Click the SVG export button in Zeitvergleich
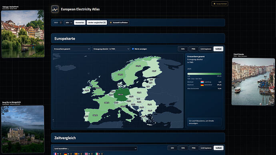This screenshot has height=155, width=276. (183, 148)
